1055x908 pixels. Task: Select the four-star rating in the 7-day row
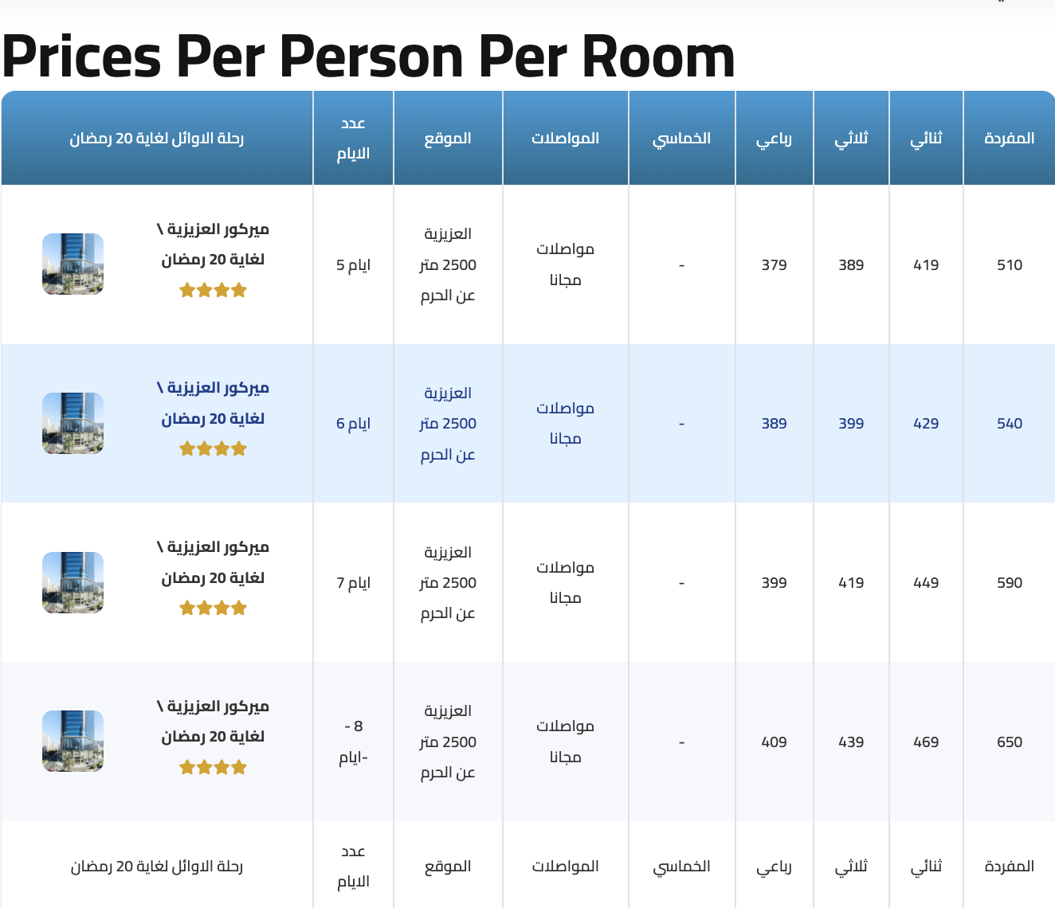click(213, 609)
